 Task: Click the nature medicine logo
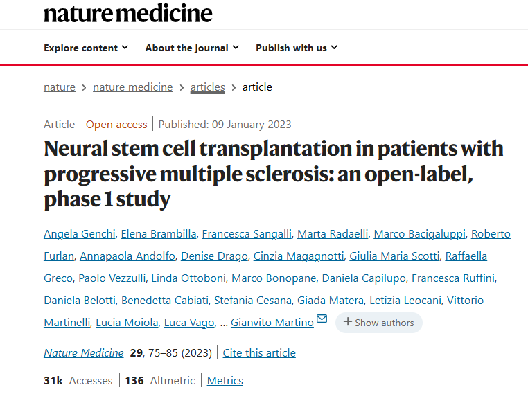pyautogui.click(x=128, y=12)
